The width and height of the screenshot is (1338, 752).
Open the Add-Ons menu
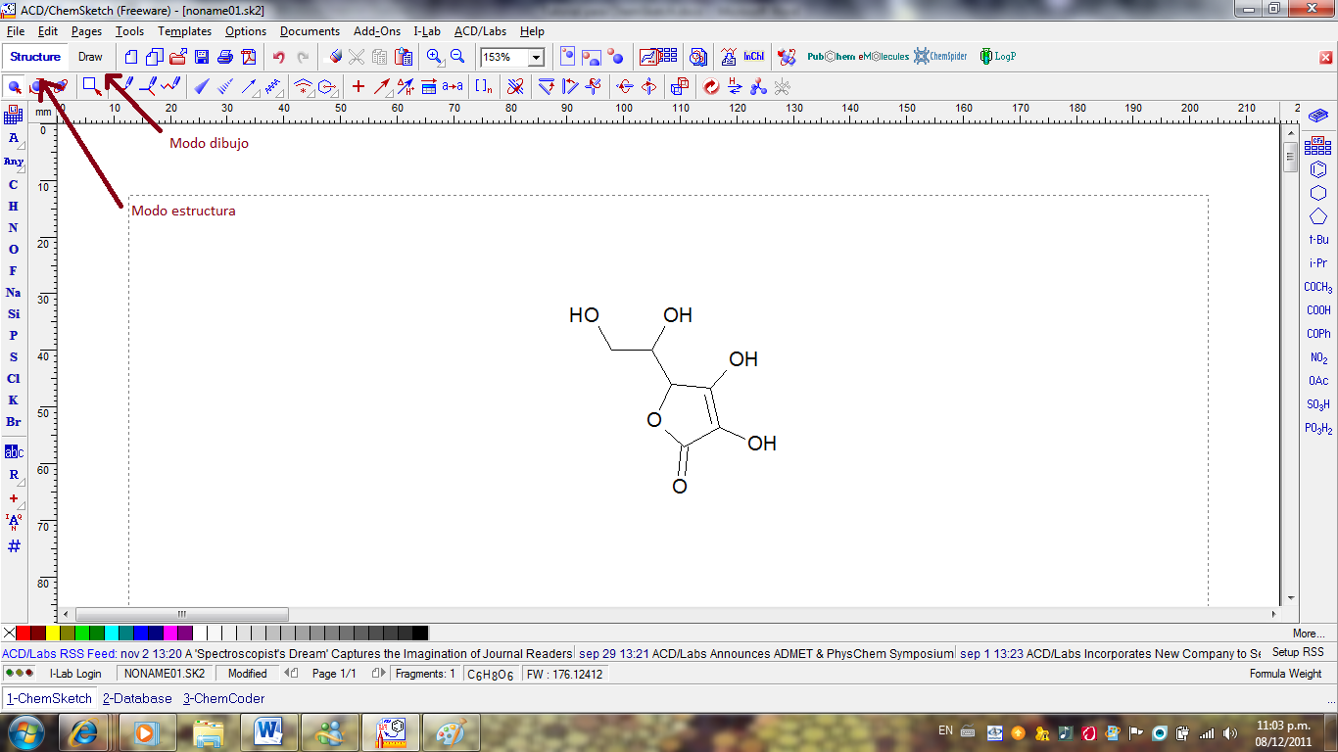click(x=376, y=30)
